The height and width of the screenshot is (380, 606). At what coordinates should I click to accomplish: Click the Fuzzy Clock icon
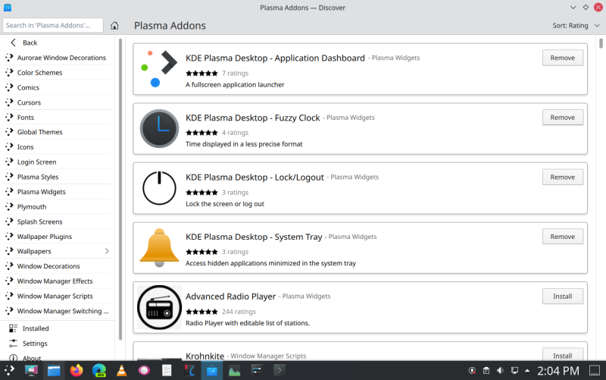coord(159,128)
